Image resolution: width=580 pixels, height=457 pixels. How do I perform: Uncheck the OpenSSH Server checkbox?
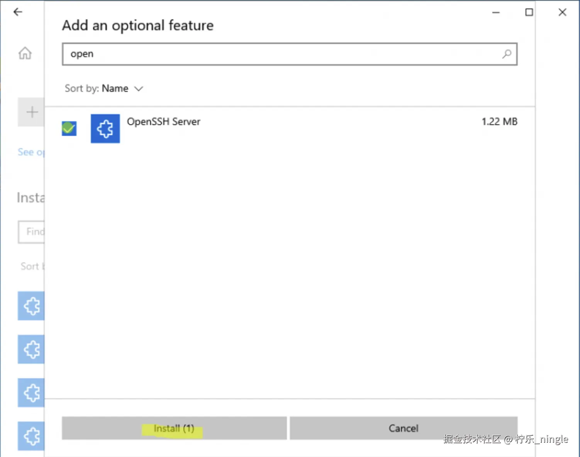click(69, 128)
